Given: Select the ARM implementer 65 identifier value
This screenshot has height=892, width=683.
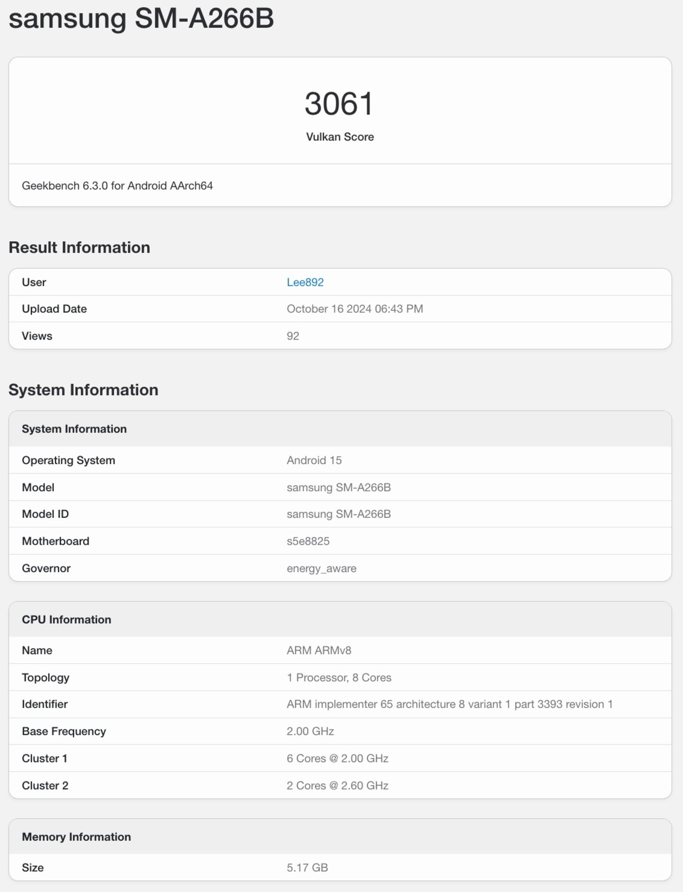Looking at the screenshot, I should click(449, 704).
